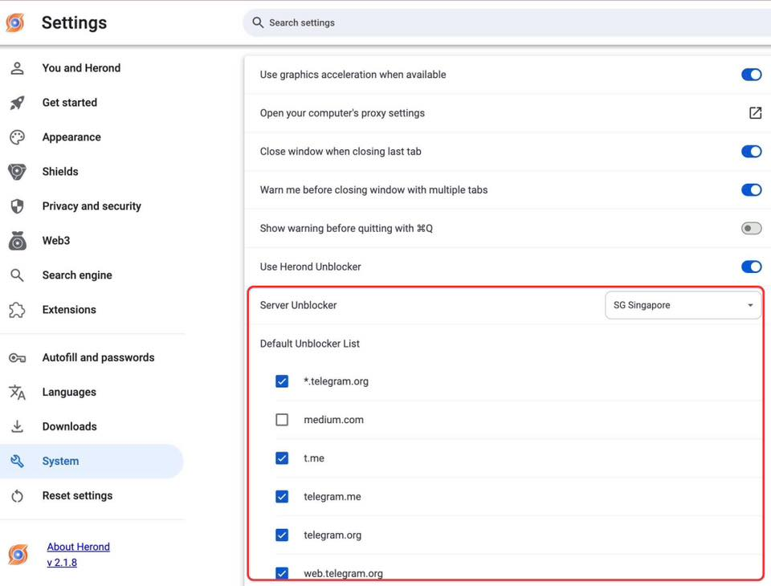Click the puzzle piece Extensions icon

click(17, 310)
